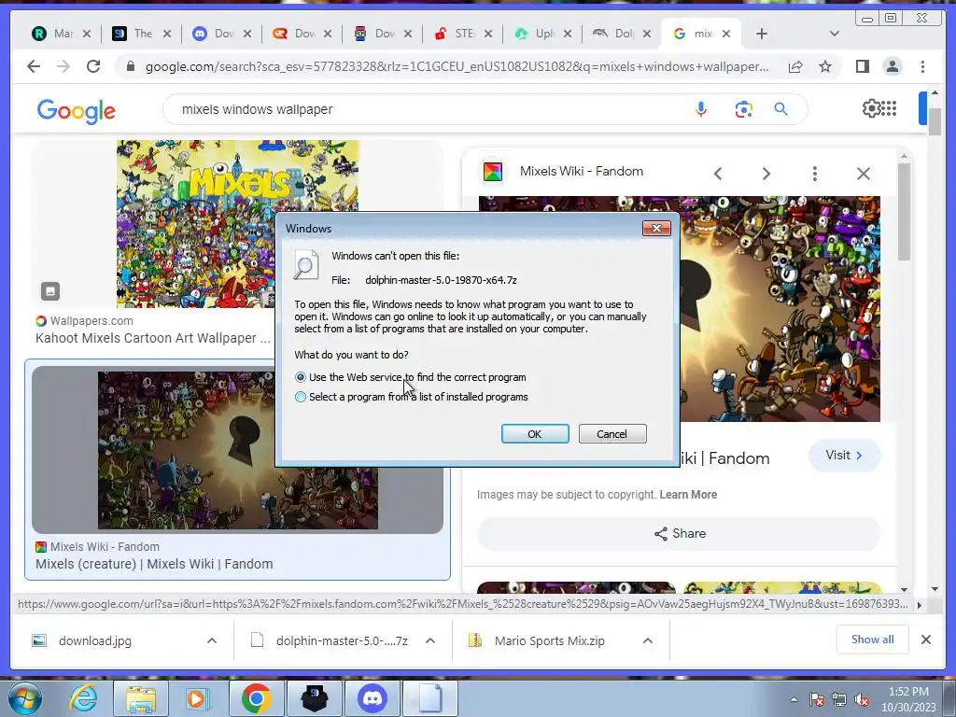The image size is (956, 717).
Task: Launch Internet Explorer from taskbar
Action: click(83, 698)
